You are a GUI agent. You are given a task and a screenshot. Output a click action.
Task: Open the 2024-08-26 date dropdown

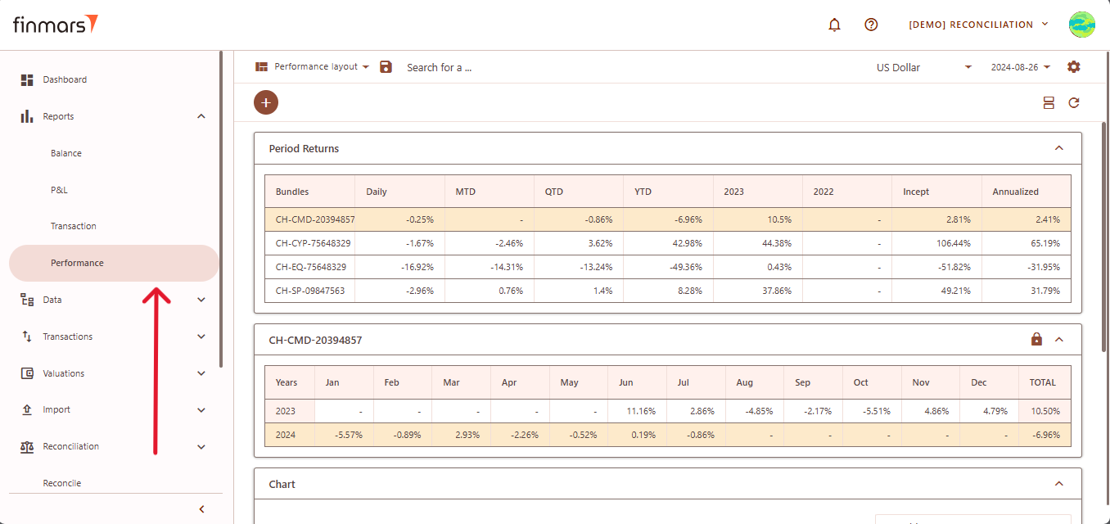point(1020,67)
